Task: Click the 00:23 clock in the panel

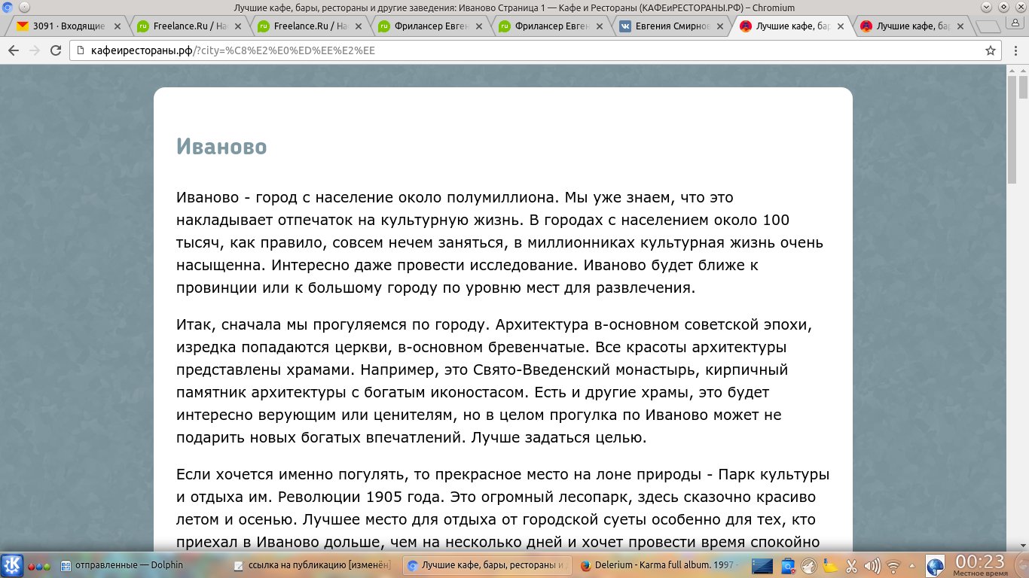Action: coord(979,564)
